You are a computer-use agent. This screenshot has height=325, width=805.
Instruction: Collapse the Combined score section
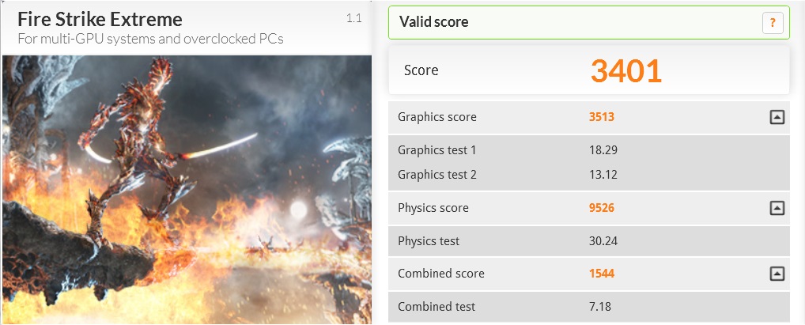[x=777, y=274]
